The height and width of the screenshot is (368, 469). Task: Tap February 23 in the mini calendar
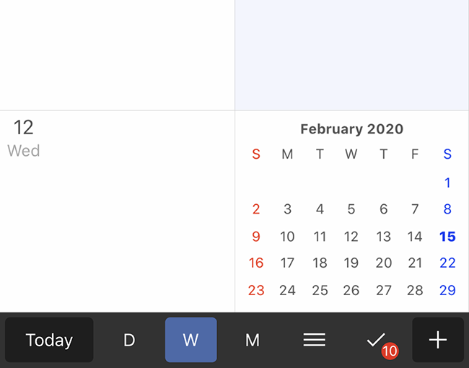[x=256, y=291]
